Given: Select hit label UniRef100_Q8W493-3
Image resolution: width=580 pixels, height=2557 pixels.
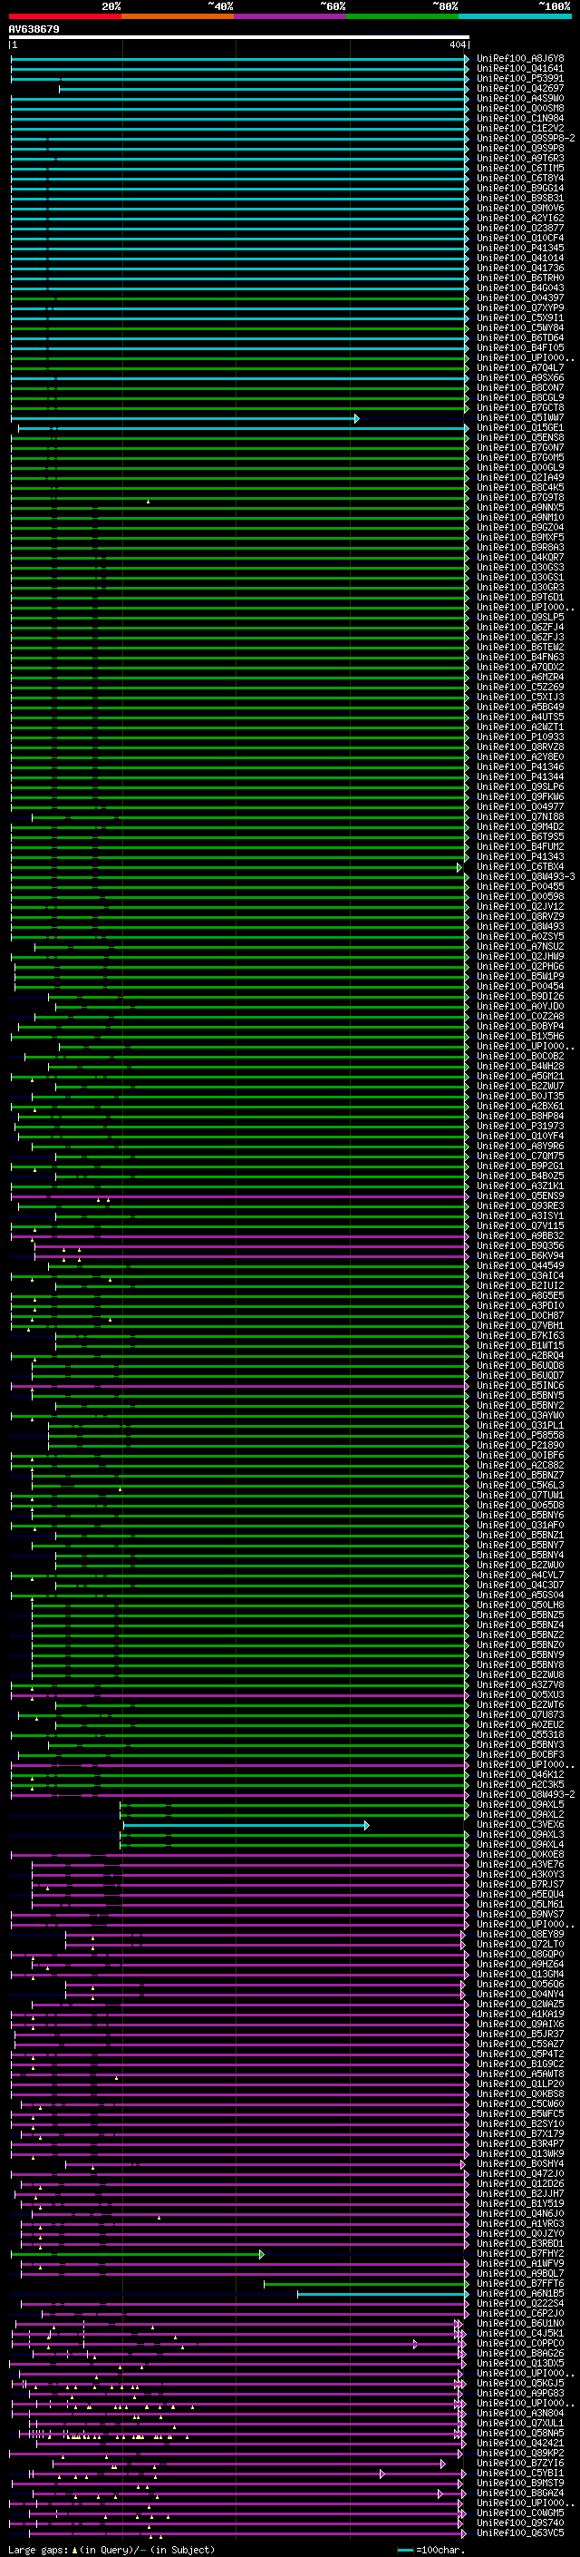Looking at the screenshot, I should 526,876.
